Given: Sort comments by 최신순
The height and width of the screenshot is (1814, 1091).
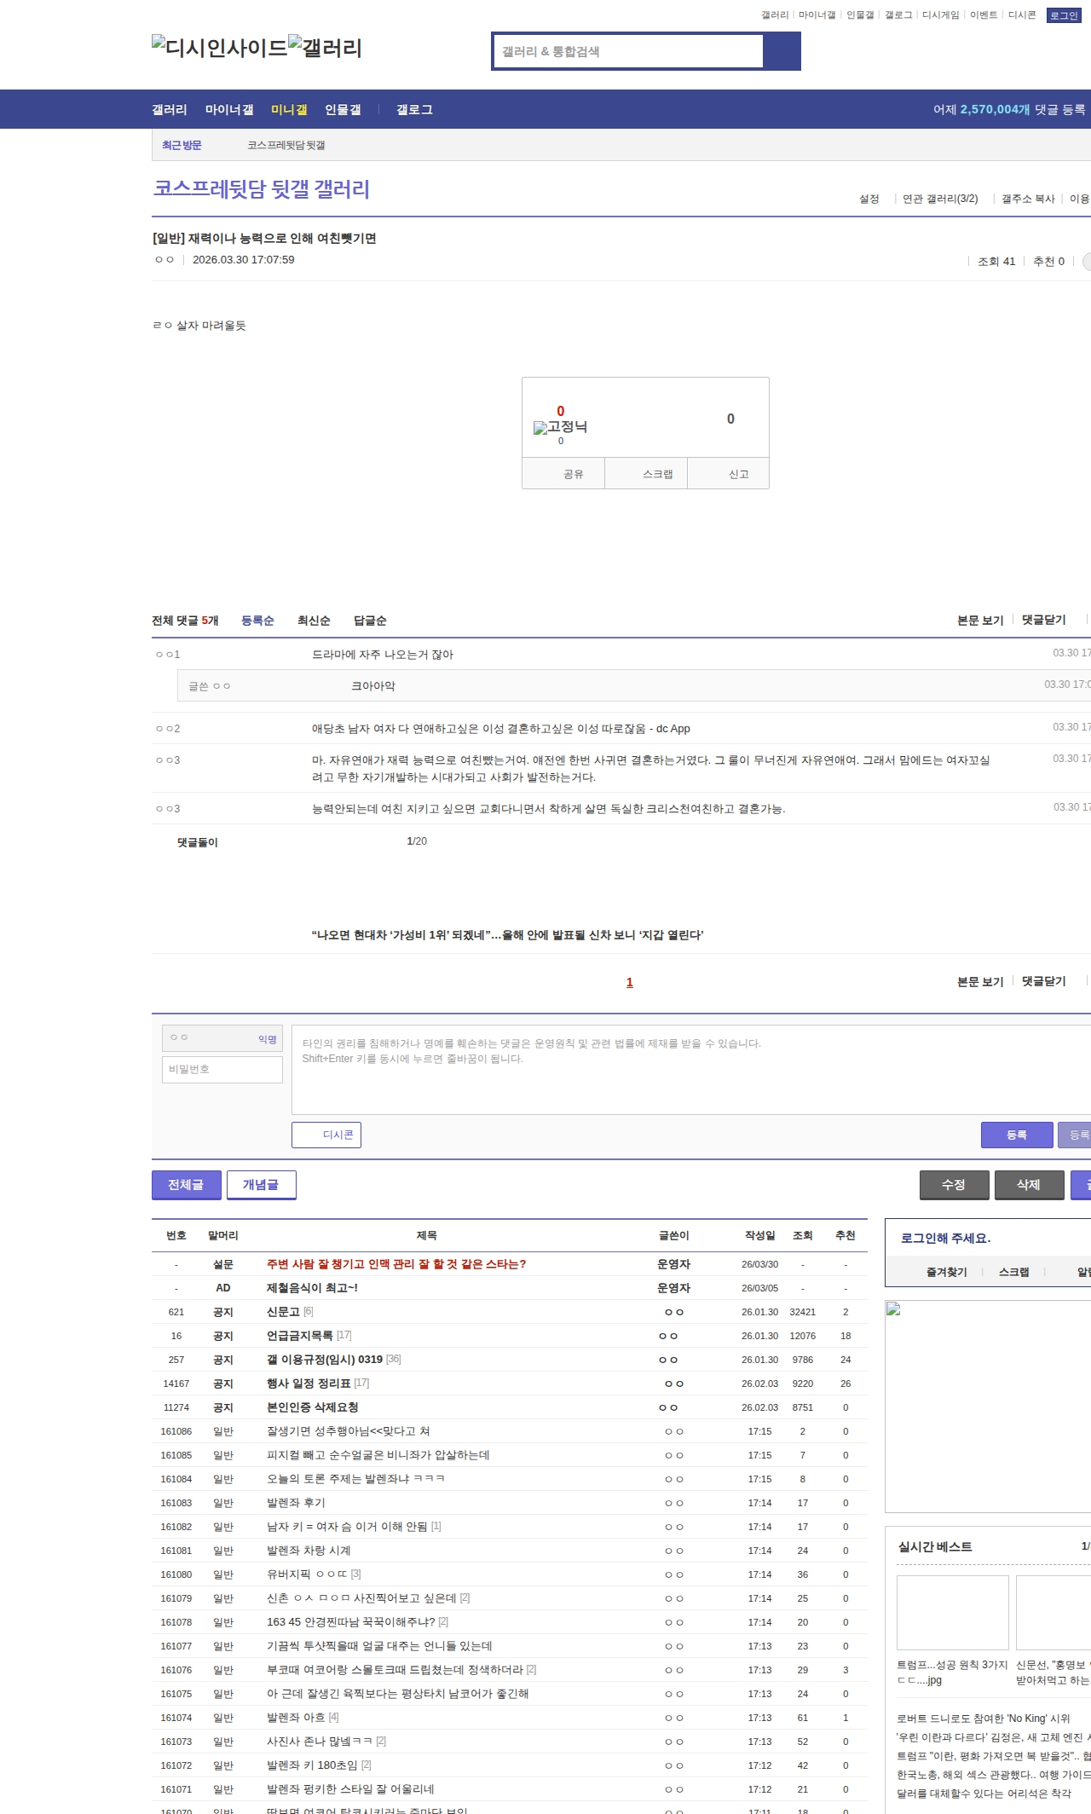Looking at the screenshot, I should coord(314,621).
